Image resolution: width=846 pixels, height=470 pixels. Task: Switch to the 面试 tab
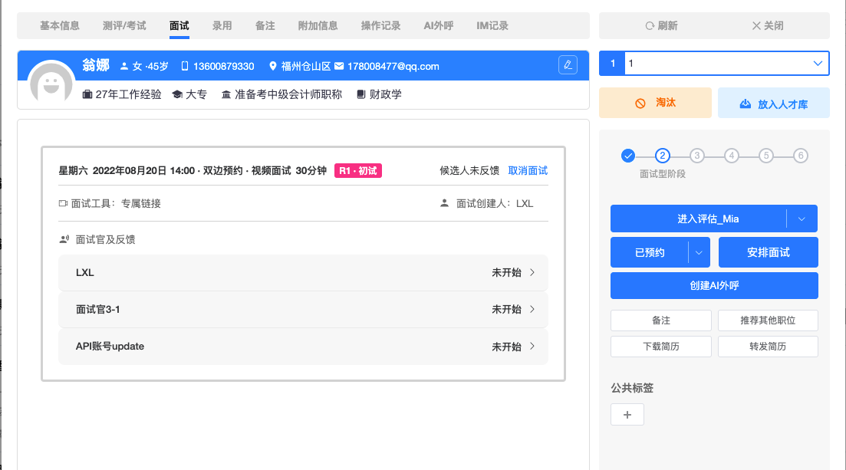coord(179,26)
